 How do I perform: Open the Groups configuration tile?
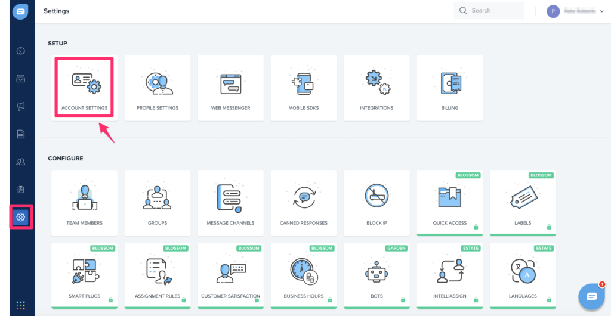coord(158,203)
